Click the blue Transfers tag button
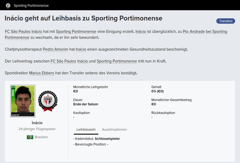The image size is (240, 163). click(225, 21)
